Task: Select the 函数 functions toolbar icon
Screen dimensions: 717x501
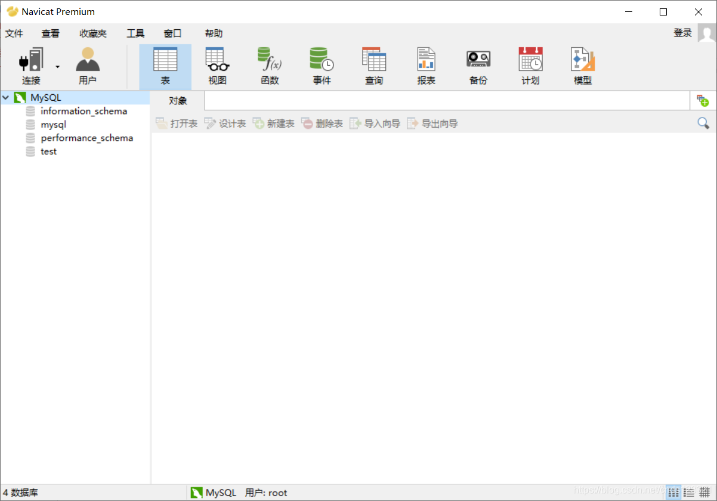Action: 270,67
